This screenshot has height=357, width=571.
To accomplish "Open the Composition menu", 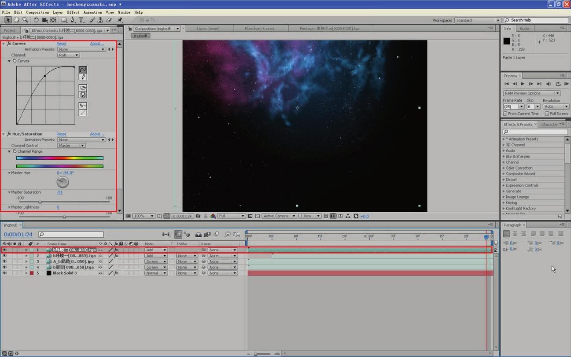I will tap(37, 12).
